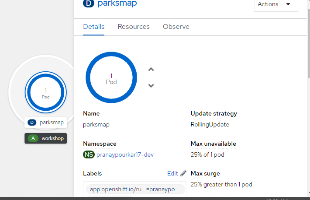Select the parksmap pod donut in topology
The width and height of the screenshot is (310, 200).
46,92
